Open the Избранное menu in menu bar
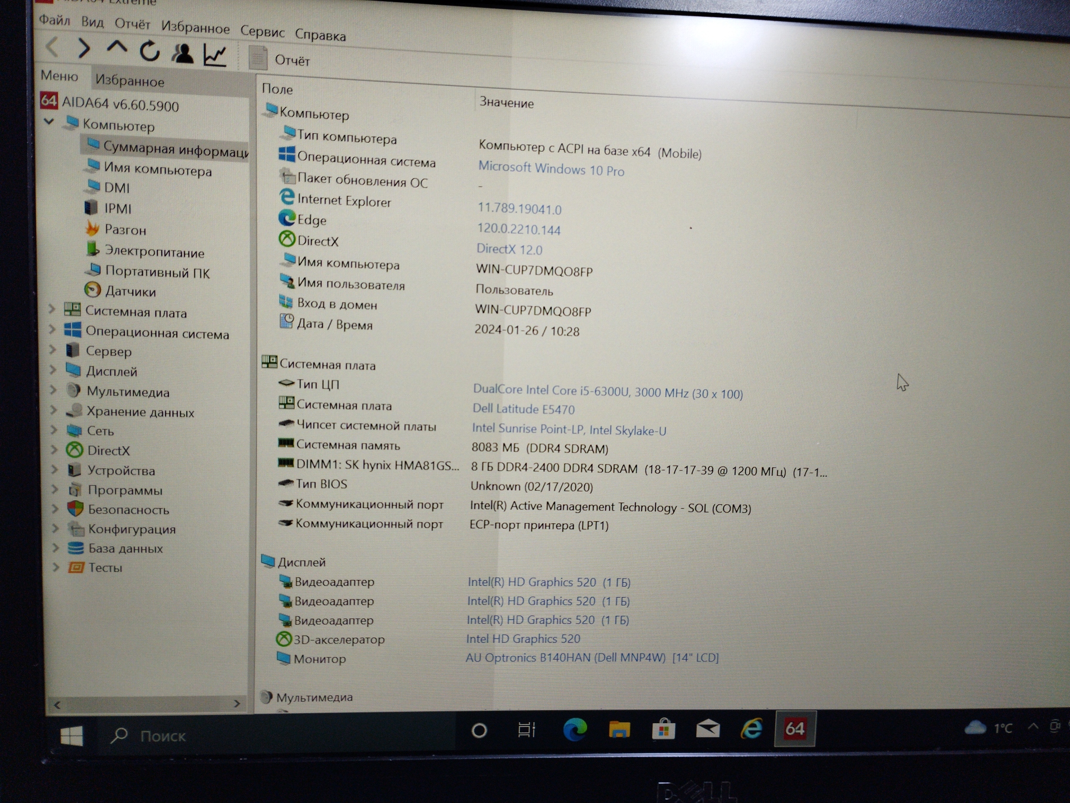This screenshot has height=803, width=1070. point(195,27)
